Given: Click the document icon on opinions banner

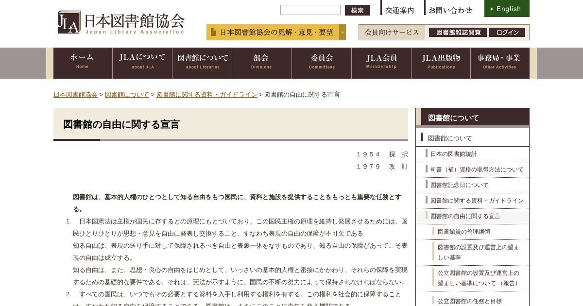Looking at the screenshot, I should coord(213,32).
